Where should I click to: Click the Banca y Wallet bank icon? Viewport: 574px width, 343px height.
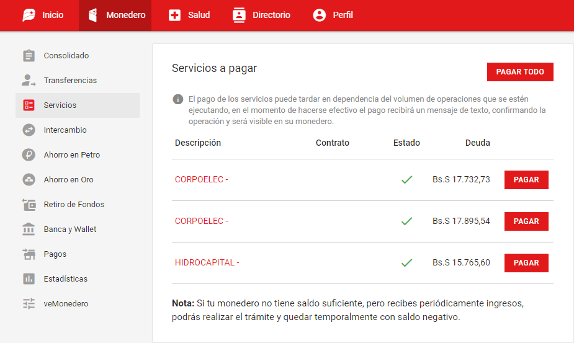[29, 229]
